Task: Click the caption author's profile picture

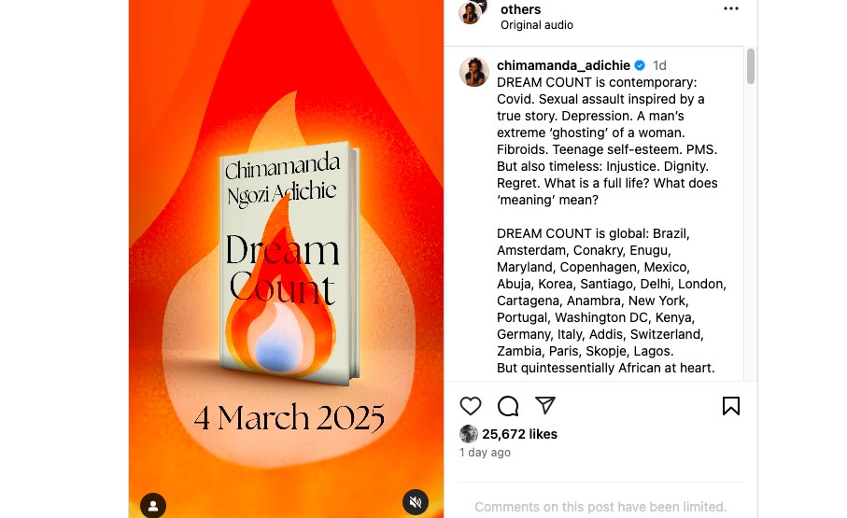Action: (x=473, y=72)
